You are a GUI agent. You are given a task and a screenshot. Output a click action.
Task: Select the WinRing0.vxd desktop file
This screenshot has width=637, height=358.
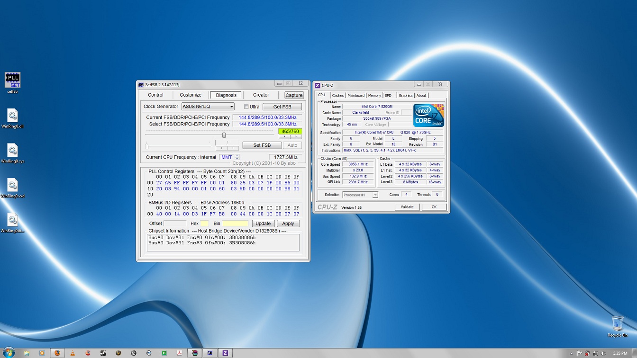click(x=13, y=188)
